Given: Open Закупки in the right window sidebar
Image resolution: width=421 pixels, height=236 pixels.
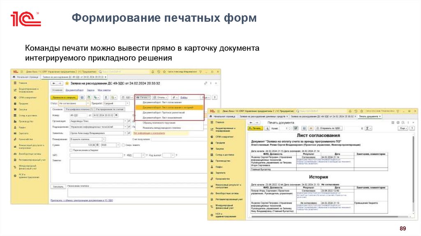Looking at the screenshot, I should (x=219, y=149).
